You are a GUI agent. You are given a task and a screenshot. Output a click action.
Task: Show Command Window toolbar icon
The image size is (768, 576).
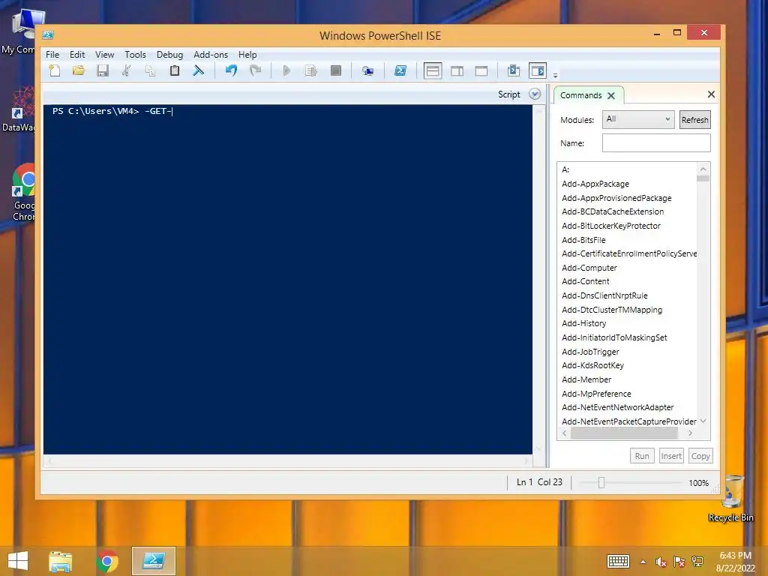coord(513,70)
